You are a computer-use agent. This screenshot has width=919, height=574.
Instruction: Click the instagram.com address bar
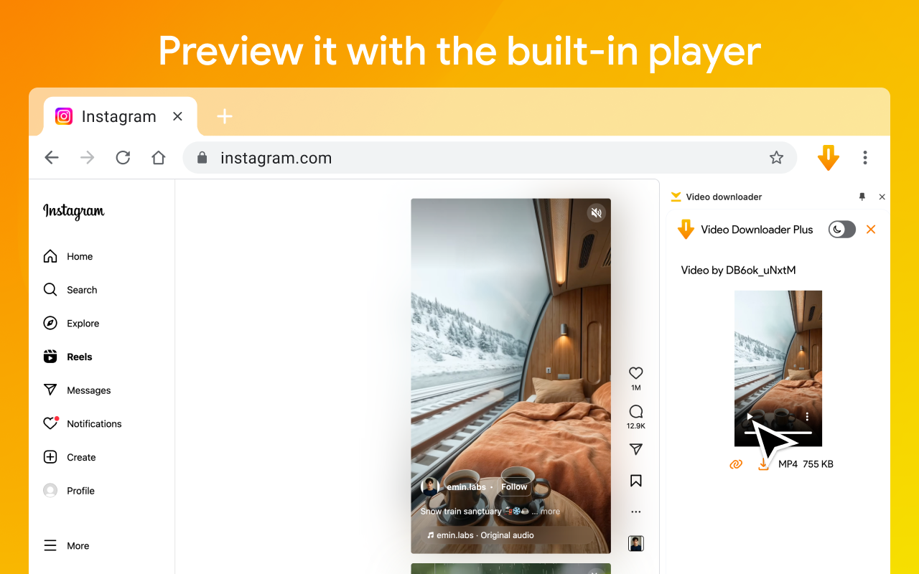[490, 158]
